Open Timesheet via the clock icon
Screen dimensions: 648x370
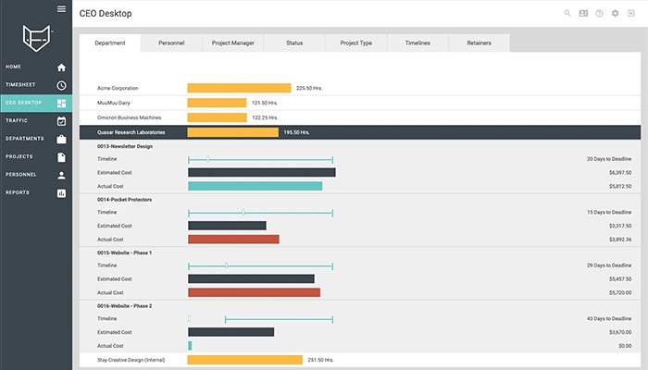point(61,85)
